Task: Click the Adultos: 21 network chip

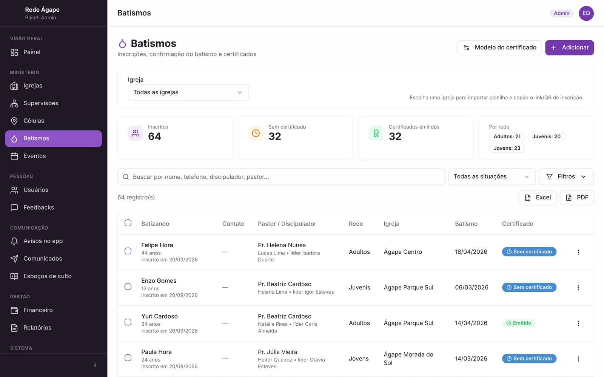Action: pos(507,136)
